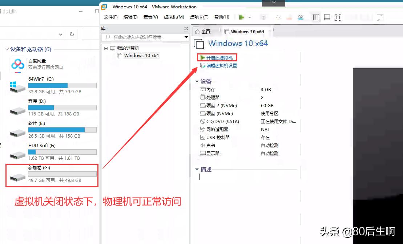Viewport: 403px width, 244px height.
Task: Open the snapshot manager toolbar icon
Action: point(300,17)
